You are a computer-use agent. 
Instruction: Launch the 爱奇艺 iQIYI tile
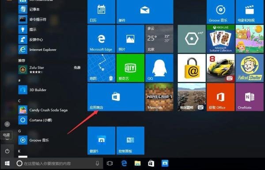click(130, 68)
